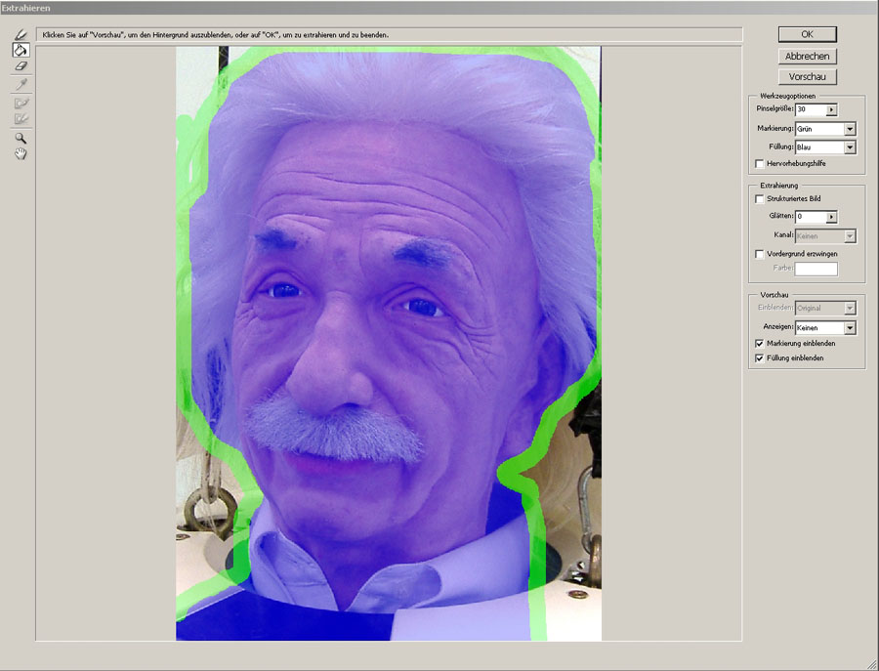This screenshot has width=879, height=671.
Task: Click the OK button
Action: [x=807, y=34]
